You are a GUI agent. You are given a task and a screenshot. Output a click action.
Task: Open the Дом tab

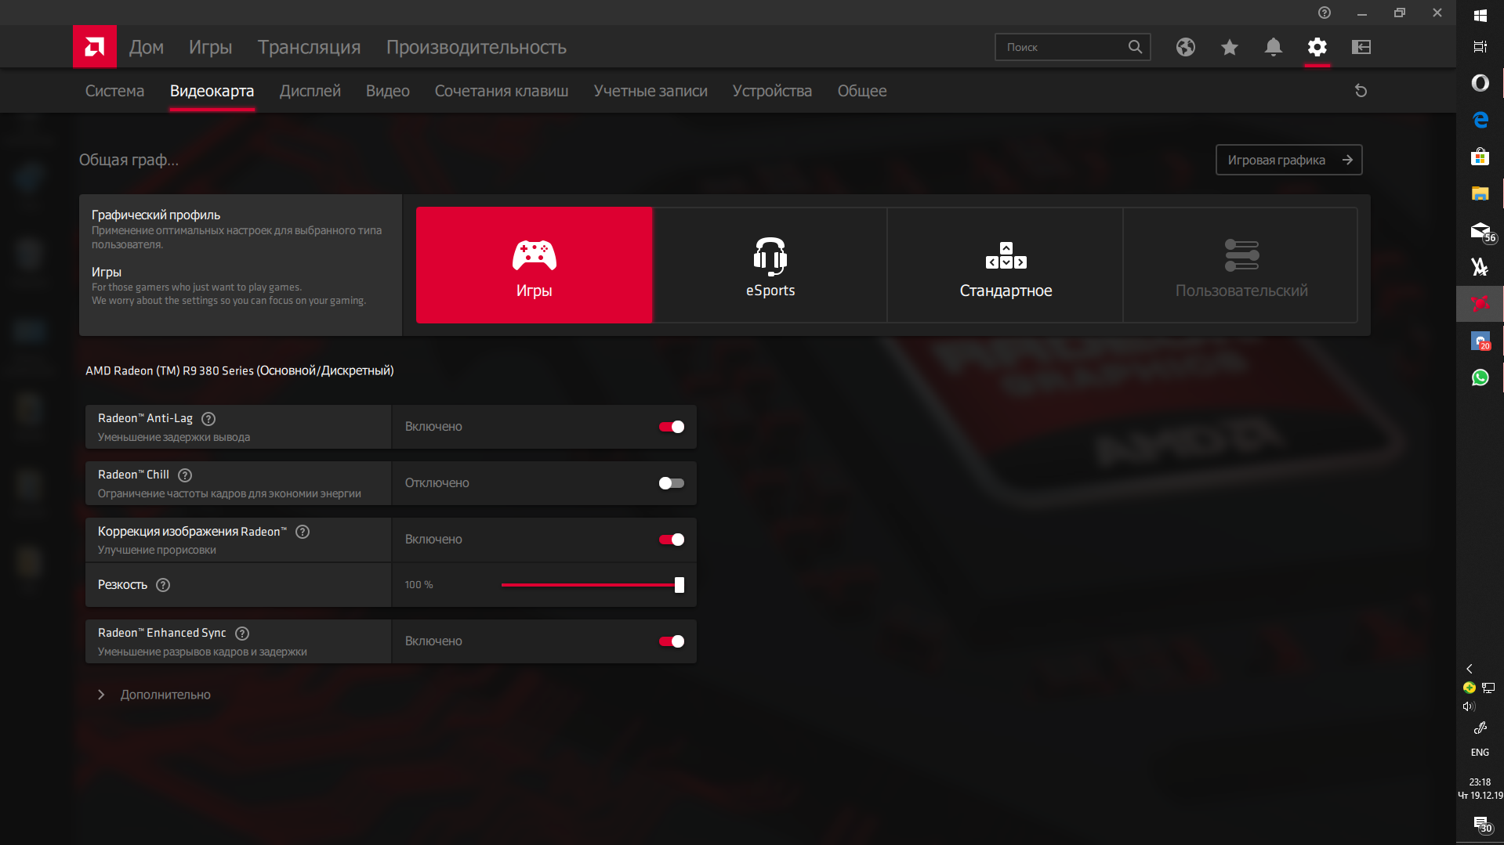point(147,47)
